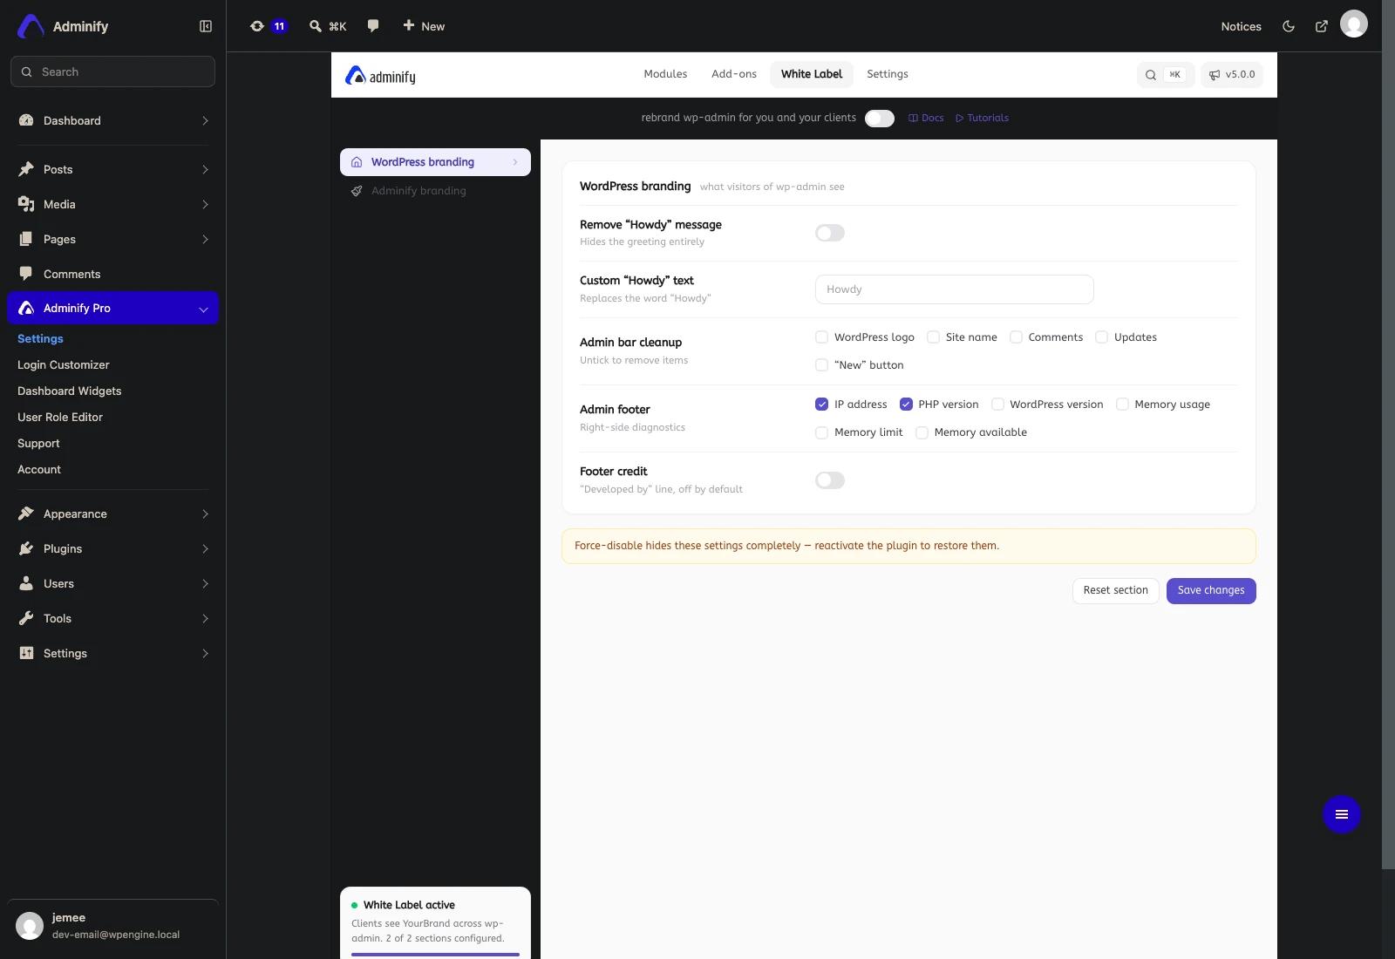Viewport: 1395px width, 959px height.
Task: Toggle dark mode moon icon
Action: click(1289, 26)
